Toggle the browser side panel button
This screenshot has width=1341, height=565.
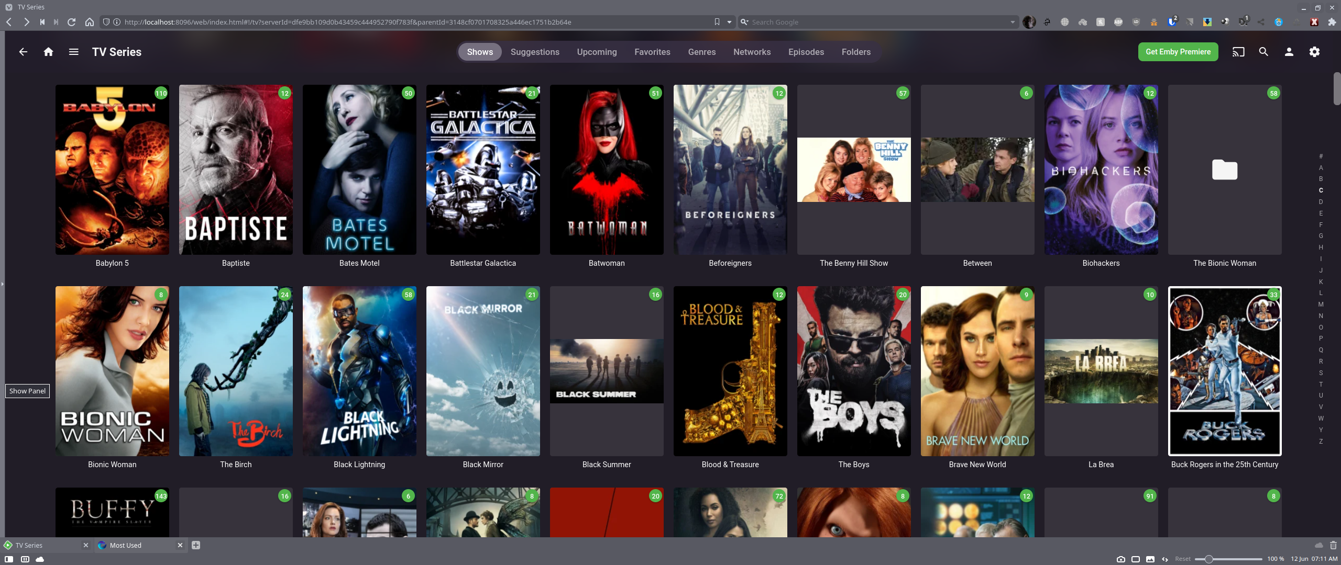coord(9,559)
